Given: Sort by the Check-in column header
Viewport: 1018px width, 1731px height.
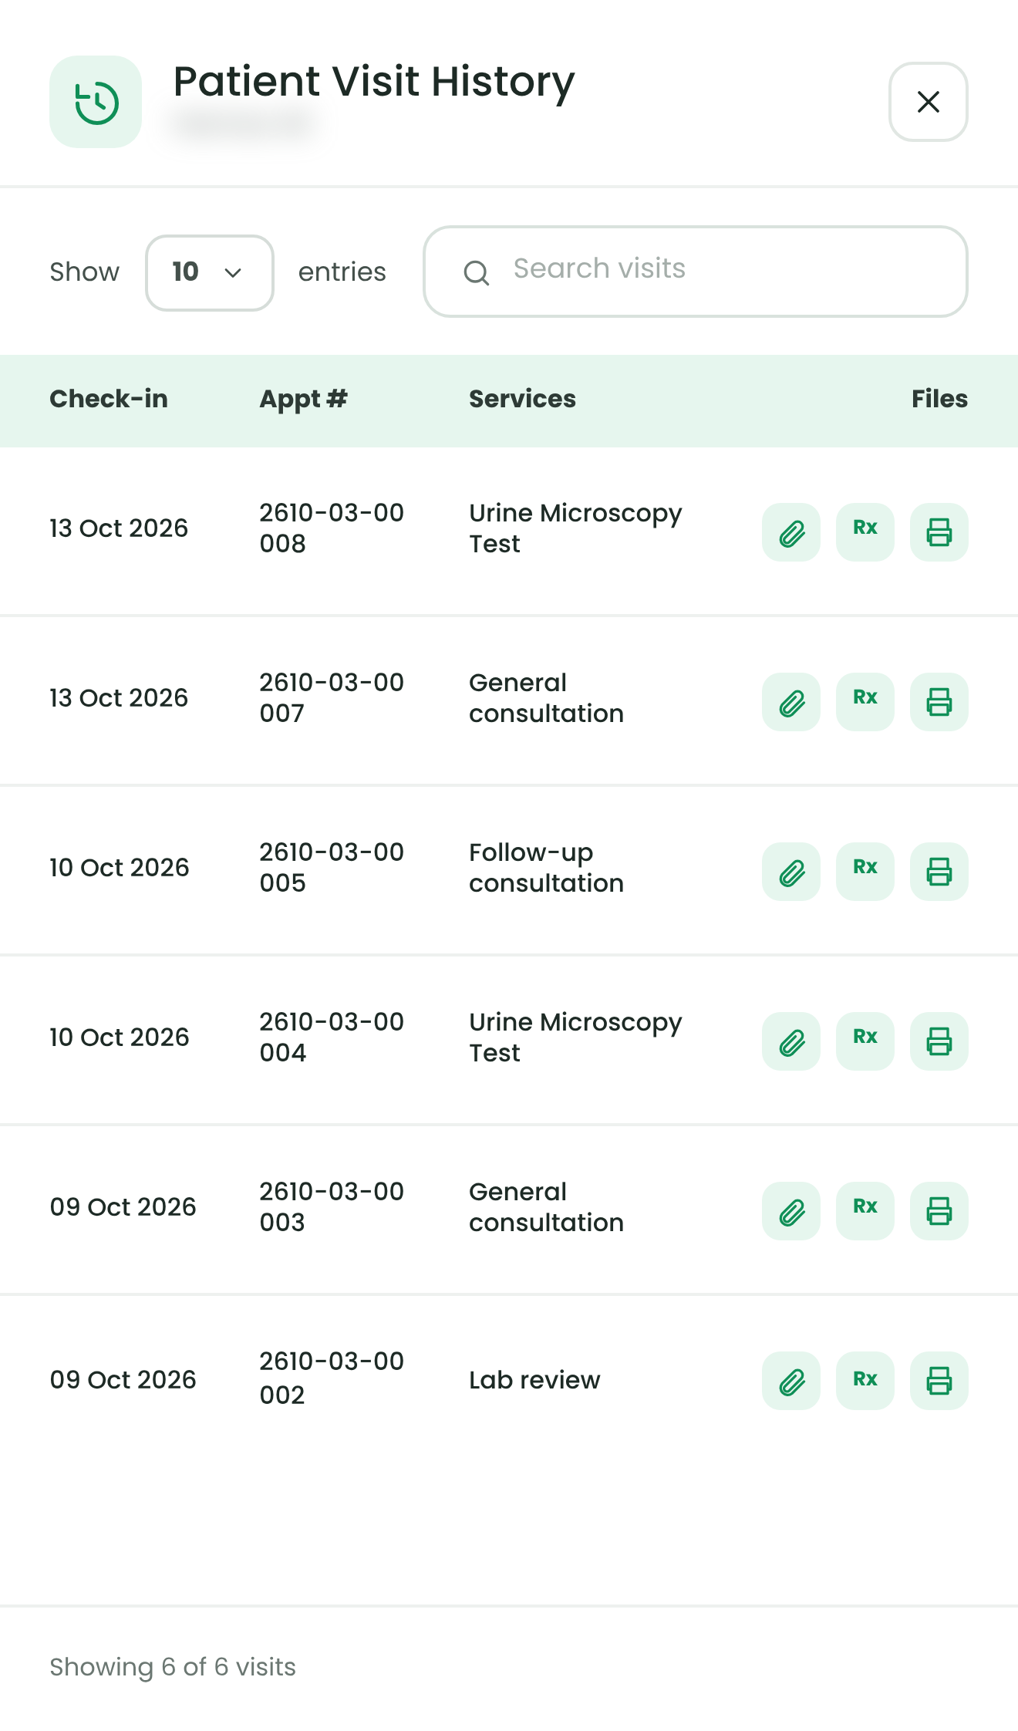Looking at the screenshot, I should tap(109, 399).
